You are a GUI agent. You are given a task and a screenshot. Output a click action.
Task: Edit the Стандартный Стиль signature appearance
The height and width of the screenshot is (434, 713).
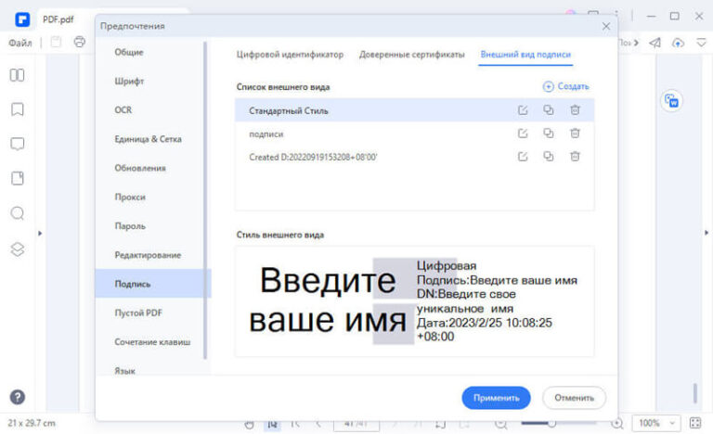click(523, 110)
